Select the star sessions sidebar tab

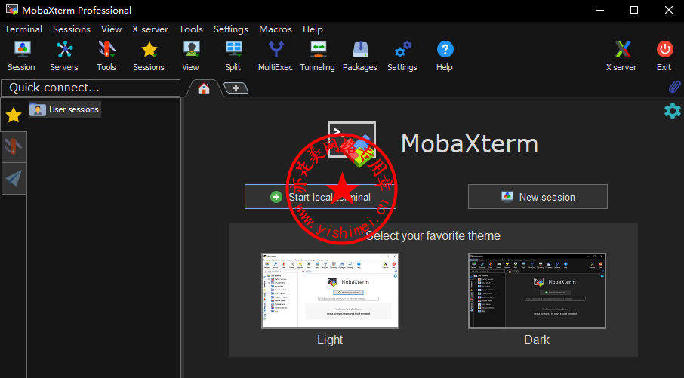point(14,115)
